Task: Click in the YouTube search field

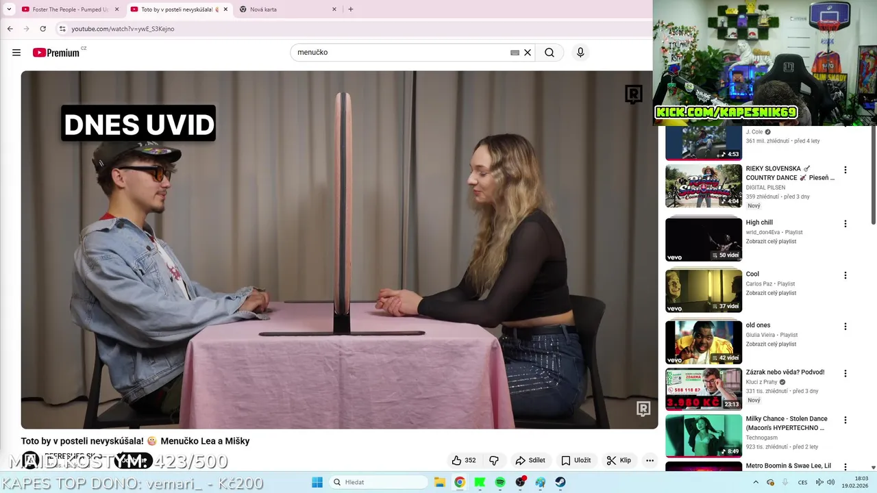Action: [401, 53]
